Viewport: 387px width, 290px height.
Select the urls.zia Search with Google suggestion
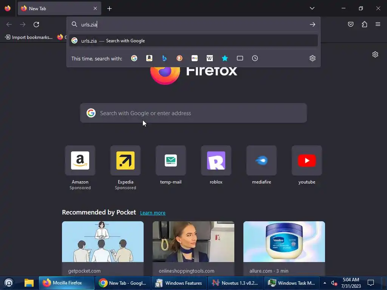coord(193,41)
